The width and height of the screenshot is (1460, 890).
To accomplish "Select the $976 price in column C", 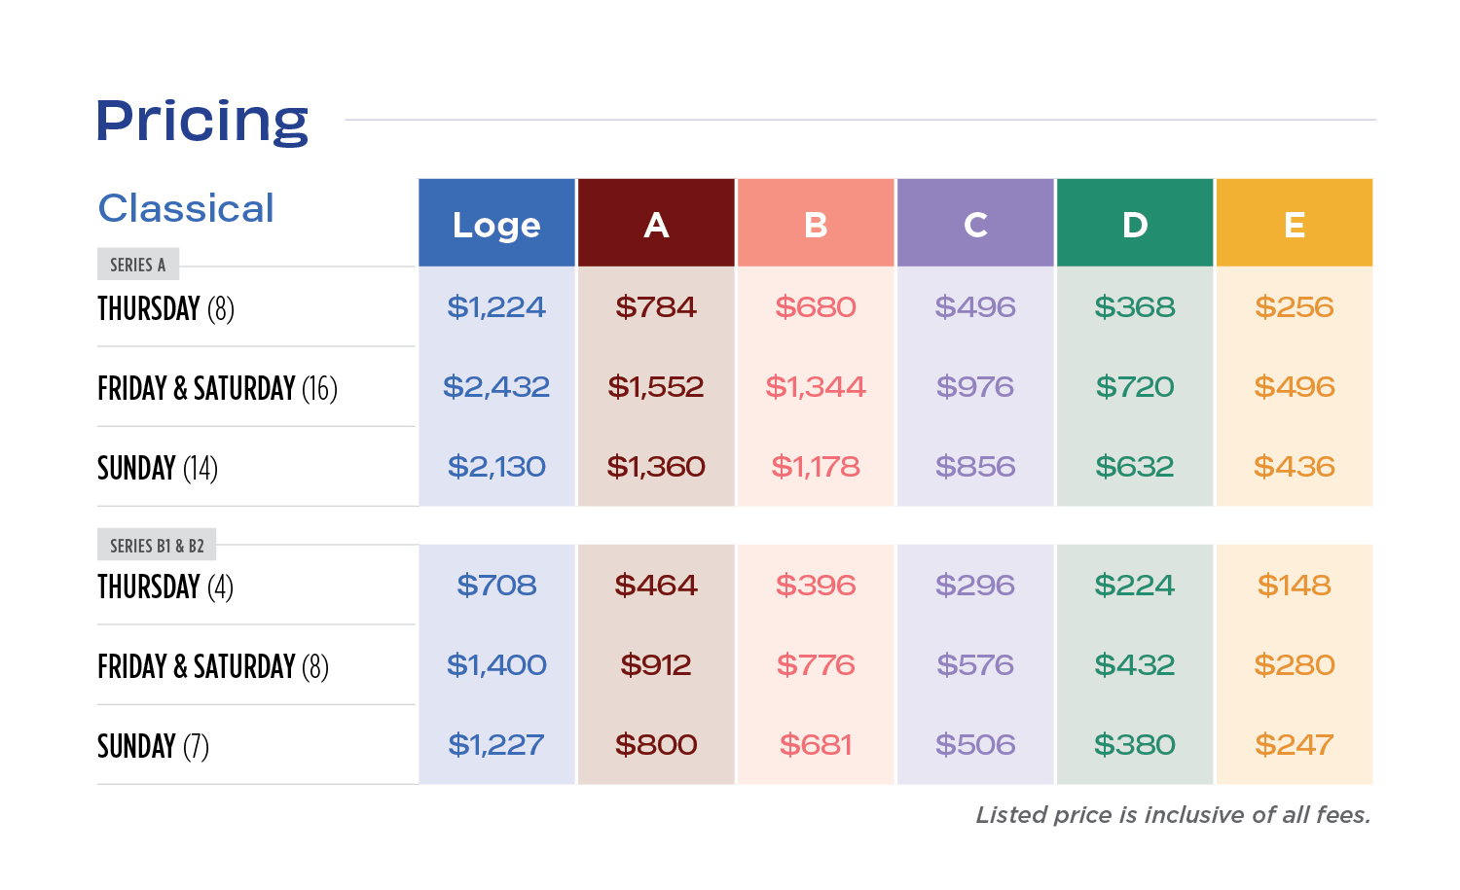I will [975, 387].
